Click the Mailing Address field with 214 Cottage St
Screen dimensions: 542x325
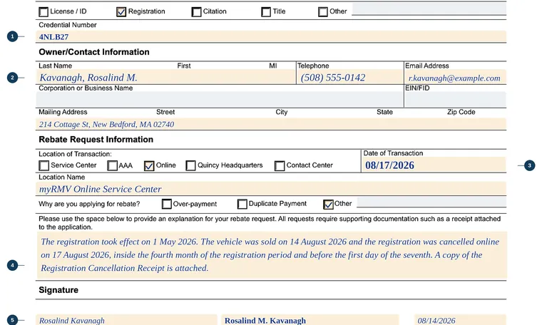tap(271, 124)
